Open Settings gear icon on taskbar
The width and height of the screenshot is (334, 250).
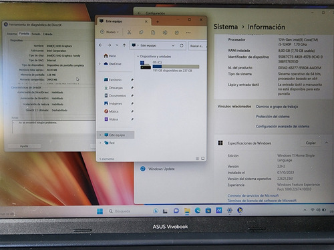click(230, 210)
